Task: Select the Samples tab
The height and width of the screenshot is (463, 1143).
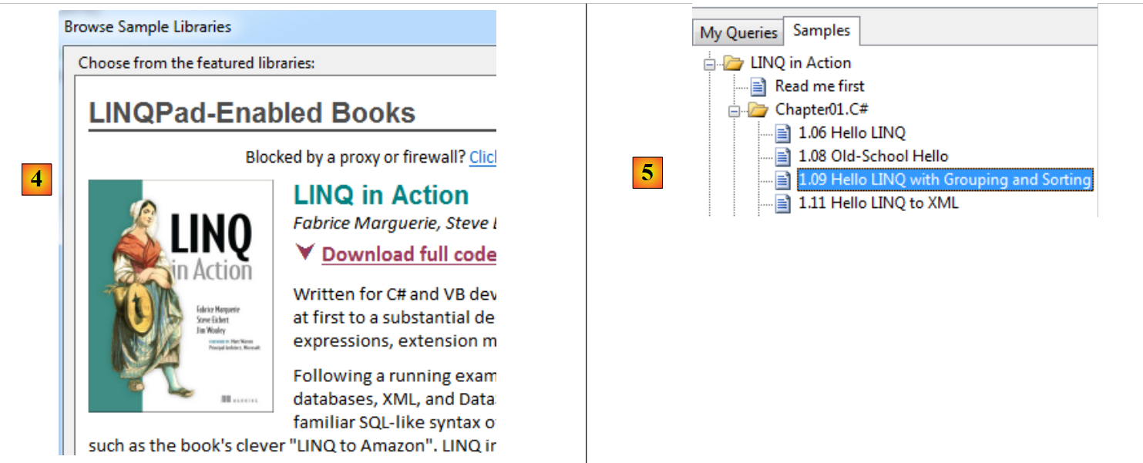Action: [821, 31]
